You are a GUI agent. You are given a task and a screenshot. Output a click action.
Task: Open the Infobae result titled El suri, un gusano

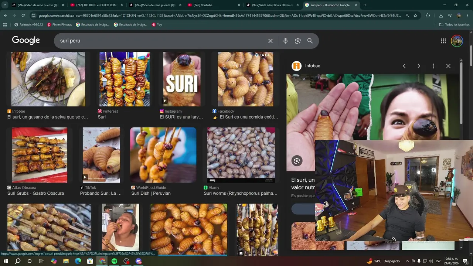click(48, 117)
